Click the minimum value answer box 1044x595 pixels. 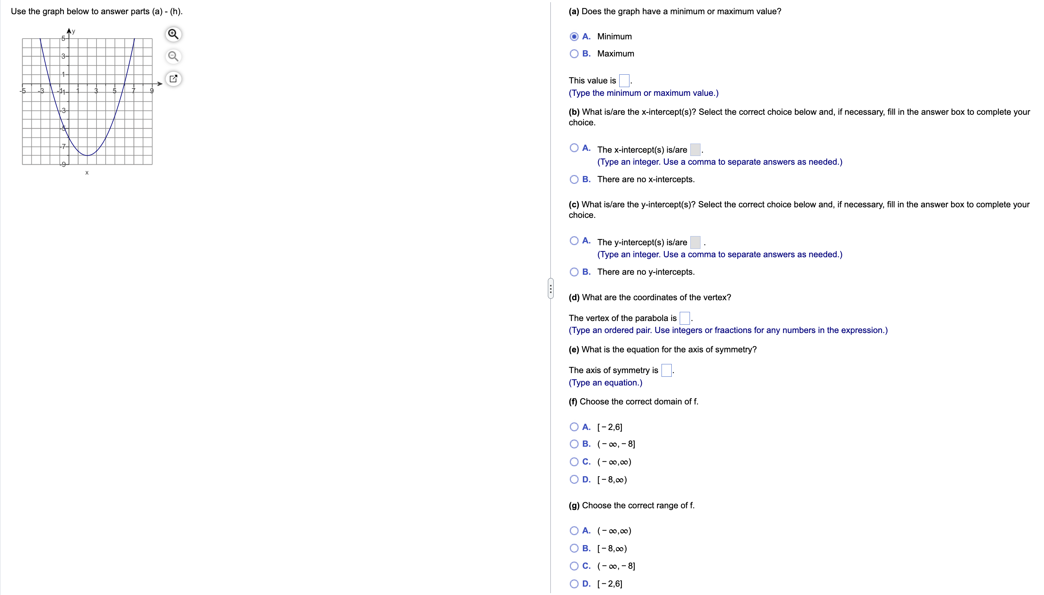(x=624, y=80)
